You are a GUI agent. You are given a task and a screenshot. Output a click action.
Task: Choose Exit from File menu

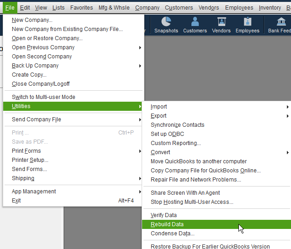[x=73, y=201]
